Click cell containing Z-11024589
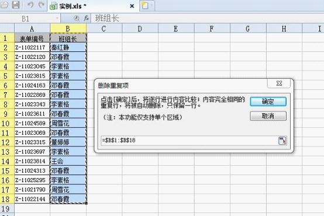 click(32, 123)
